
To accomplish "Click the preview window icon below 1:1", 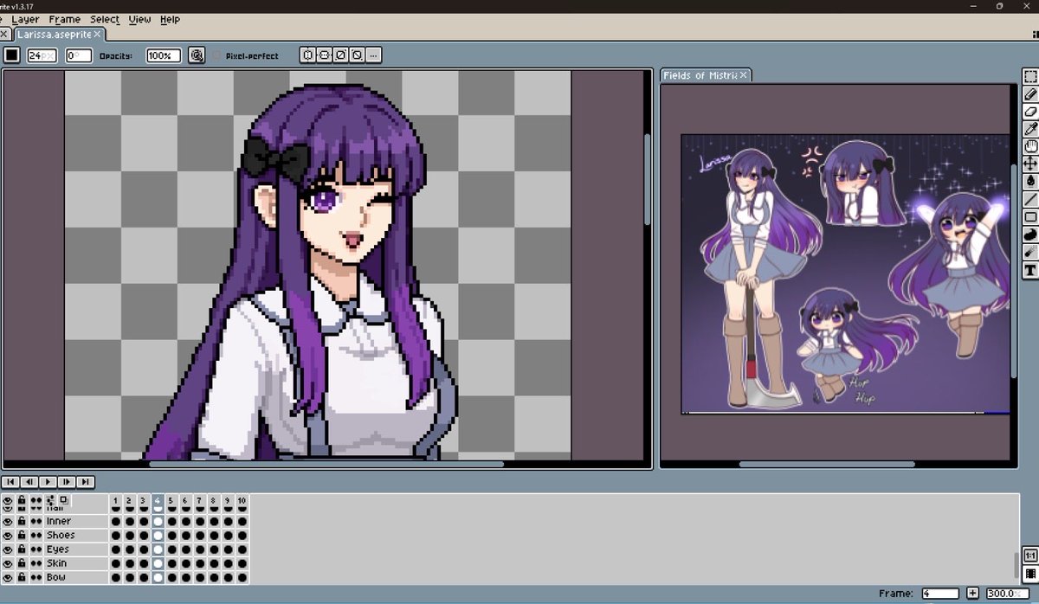I will pyautogui.click(x=1030, y=574).
